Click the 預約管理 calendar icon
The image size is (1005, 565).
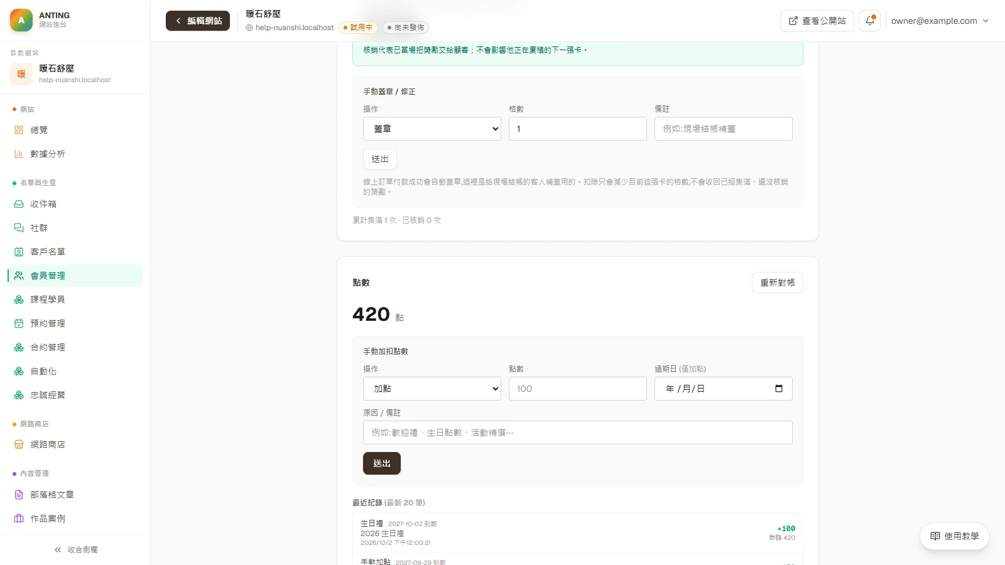pos(19,323)
